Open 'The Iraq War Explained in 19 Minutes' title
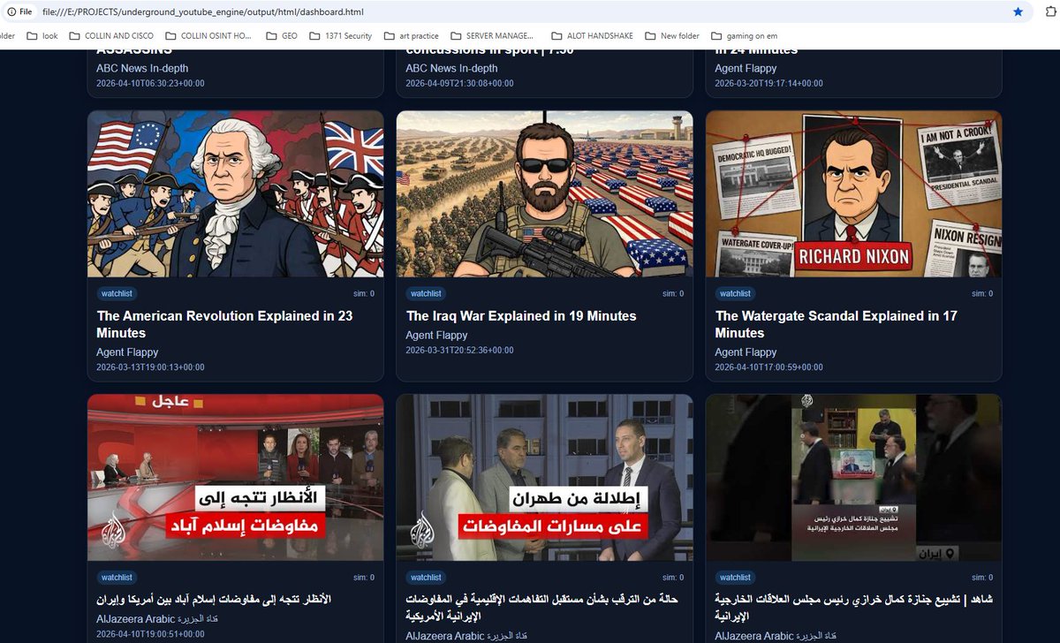The height and width of the screenshot is (643, 1060). [x=521, y=316]
